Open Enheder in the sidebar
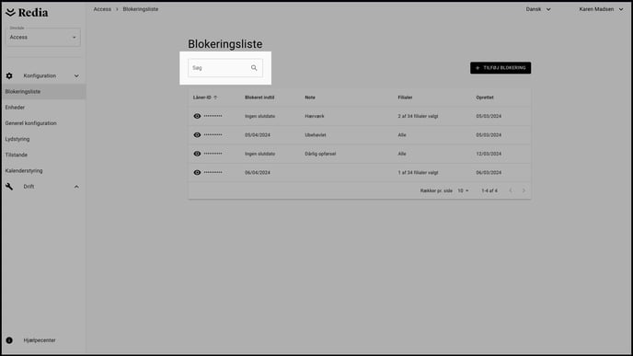 (15, 108)
